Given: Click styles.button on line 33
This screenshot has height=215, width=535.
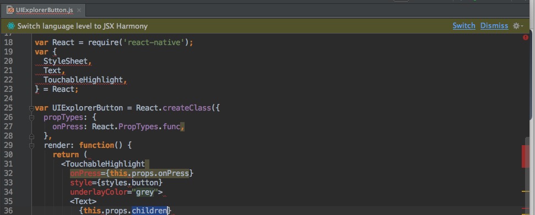Looking at the screenshot, I should click(129, 183).
